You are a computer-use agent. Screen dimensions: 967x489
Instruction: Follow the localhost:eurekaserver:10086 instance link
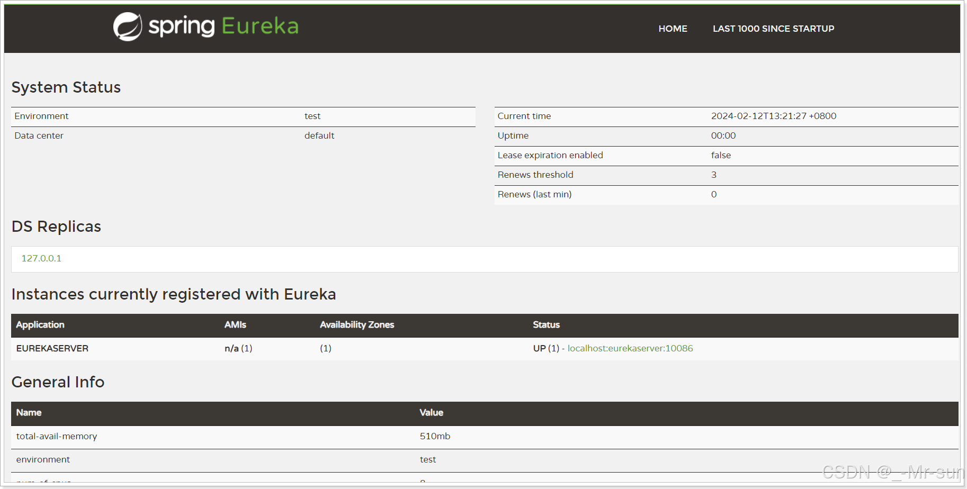click(x=630, y=348)
